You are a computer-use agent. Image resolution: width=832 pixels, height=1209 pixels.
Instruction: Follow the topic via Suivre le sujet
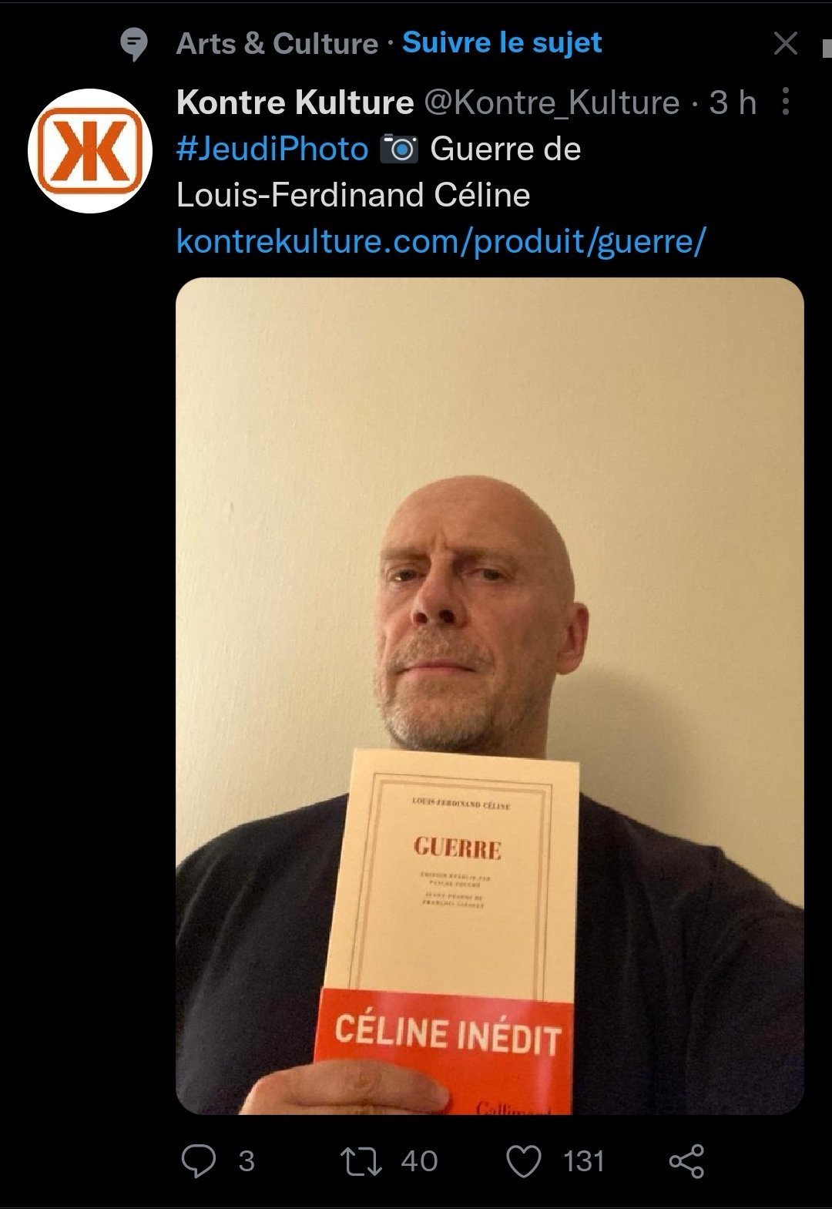click(502, 42)
